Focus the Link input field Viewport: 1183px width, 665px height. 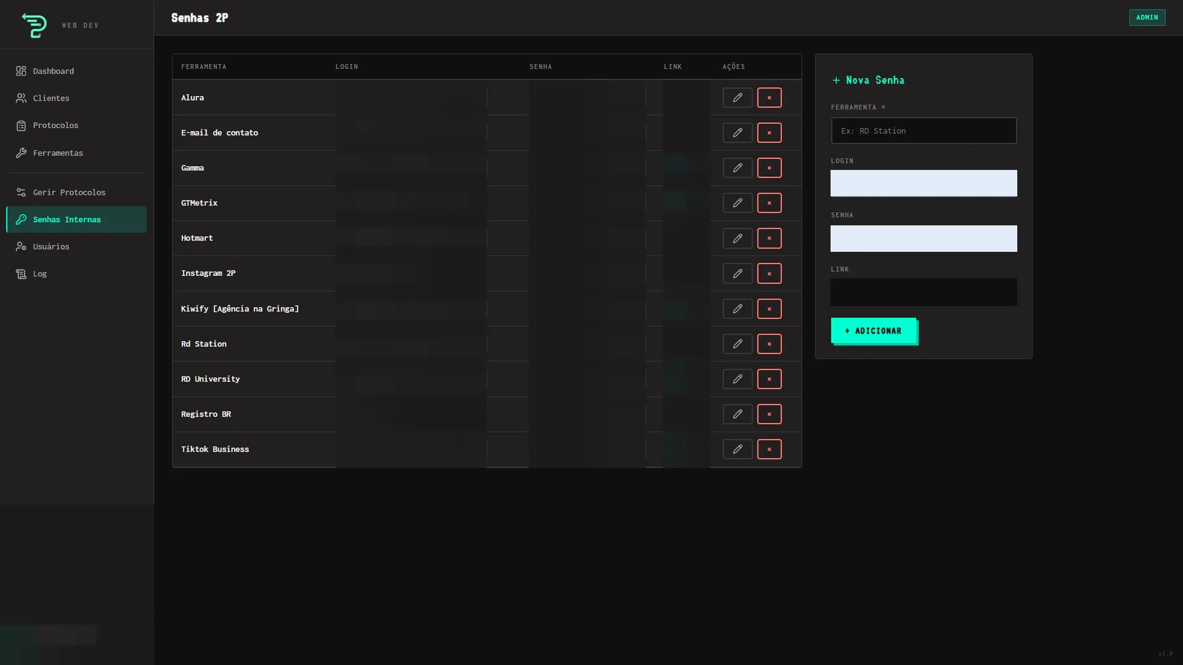pyautogui.click(x=924, y=292)
